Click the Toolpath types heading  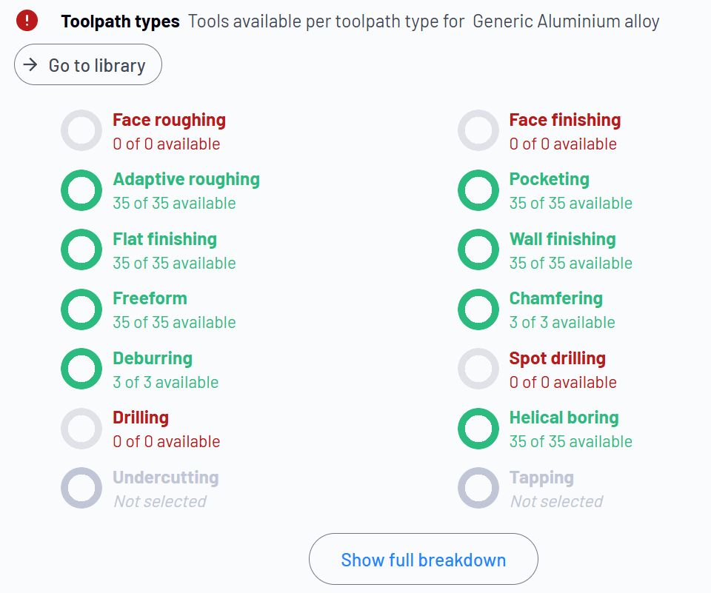tap(121, 21)
